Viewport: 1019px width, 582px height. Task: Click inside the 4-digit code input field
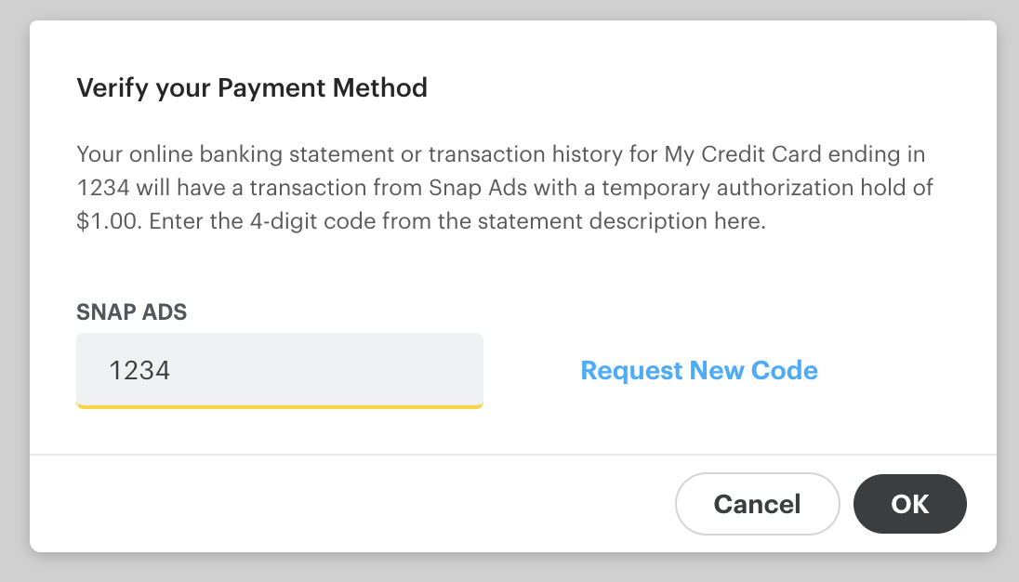(279, 370)
